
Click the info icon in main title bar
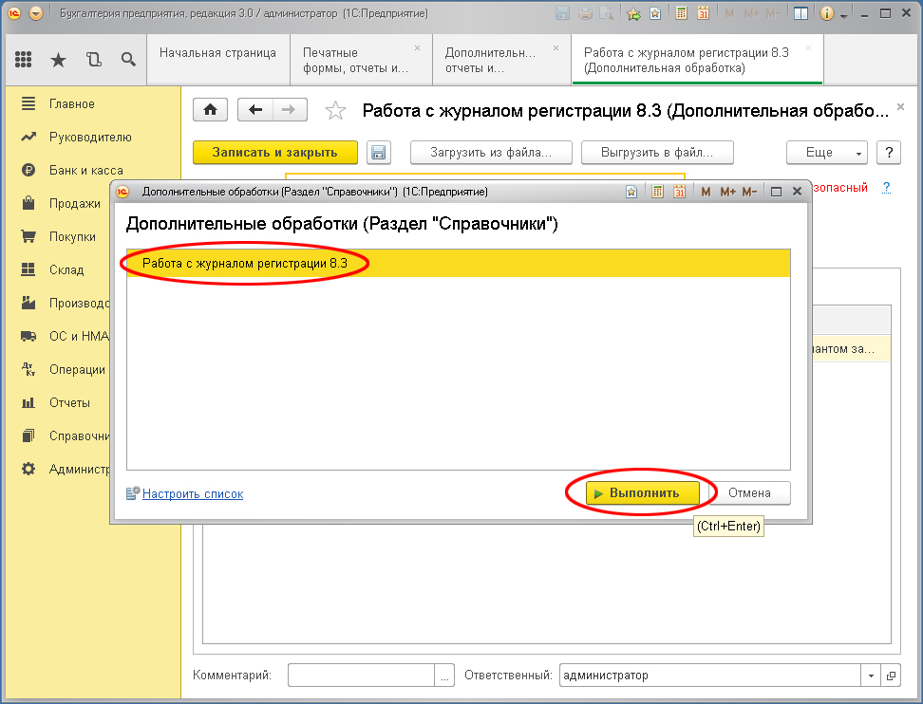coord(826,13)
